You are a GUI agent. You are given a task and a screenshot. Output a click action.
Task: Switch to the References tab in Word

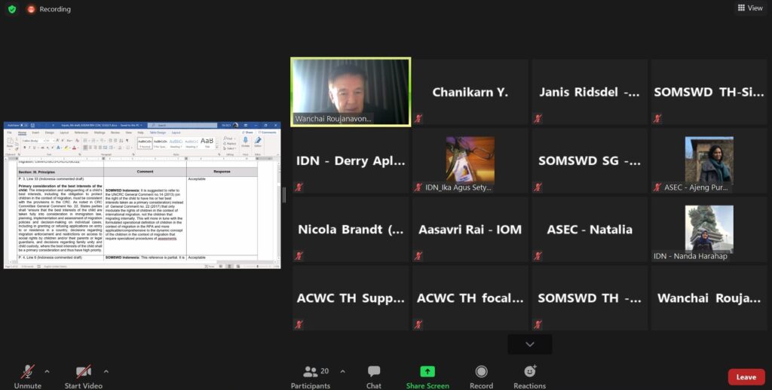coord(81,133)
